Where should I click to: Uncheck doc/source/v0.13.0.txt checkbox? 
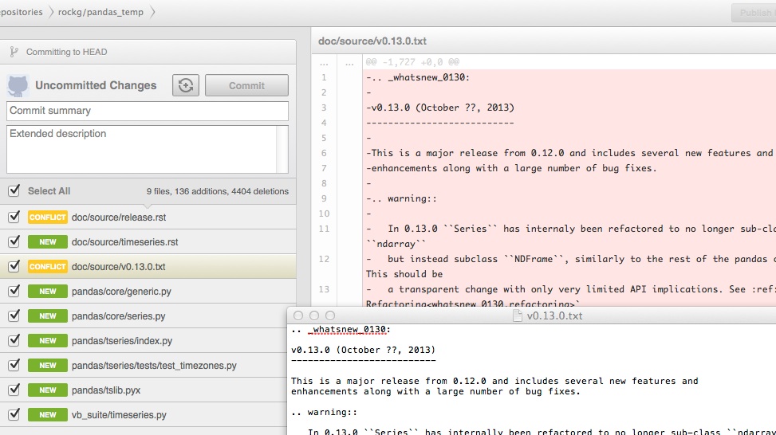pyautogui.click(x=14, y=266)
